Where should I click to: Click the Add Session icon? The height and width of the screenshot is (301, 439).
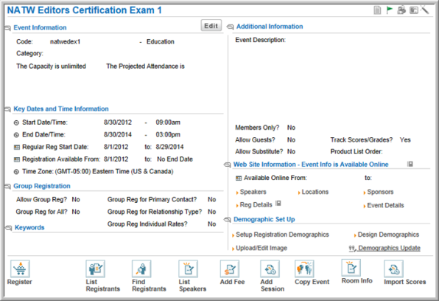270,269
